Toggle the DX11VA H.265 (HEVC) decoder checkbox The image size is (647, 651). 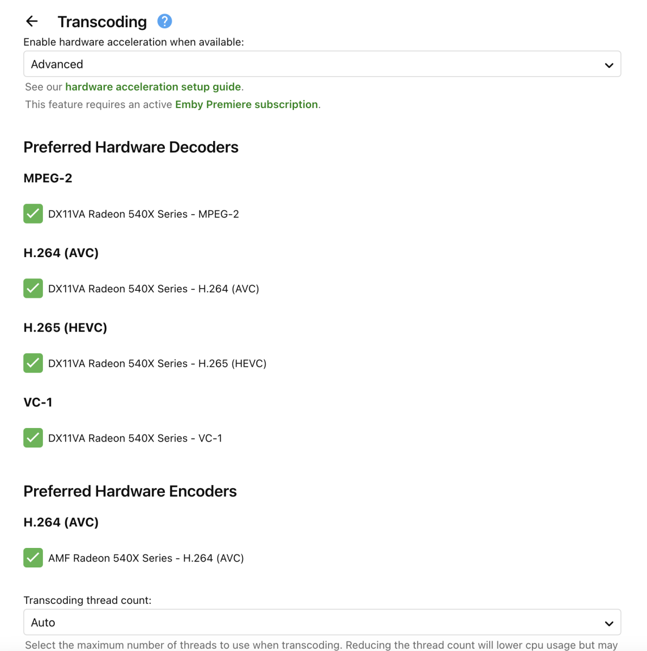pos(33,363)
